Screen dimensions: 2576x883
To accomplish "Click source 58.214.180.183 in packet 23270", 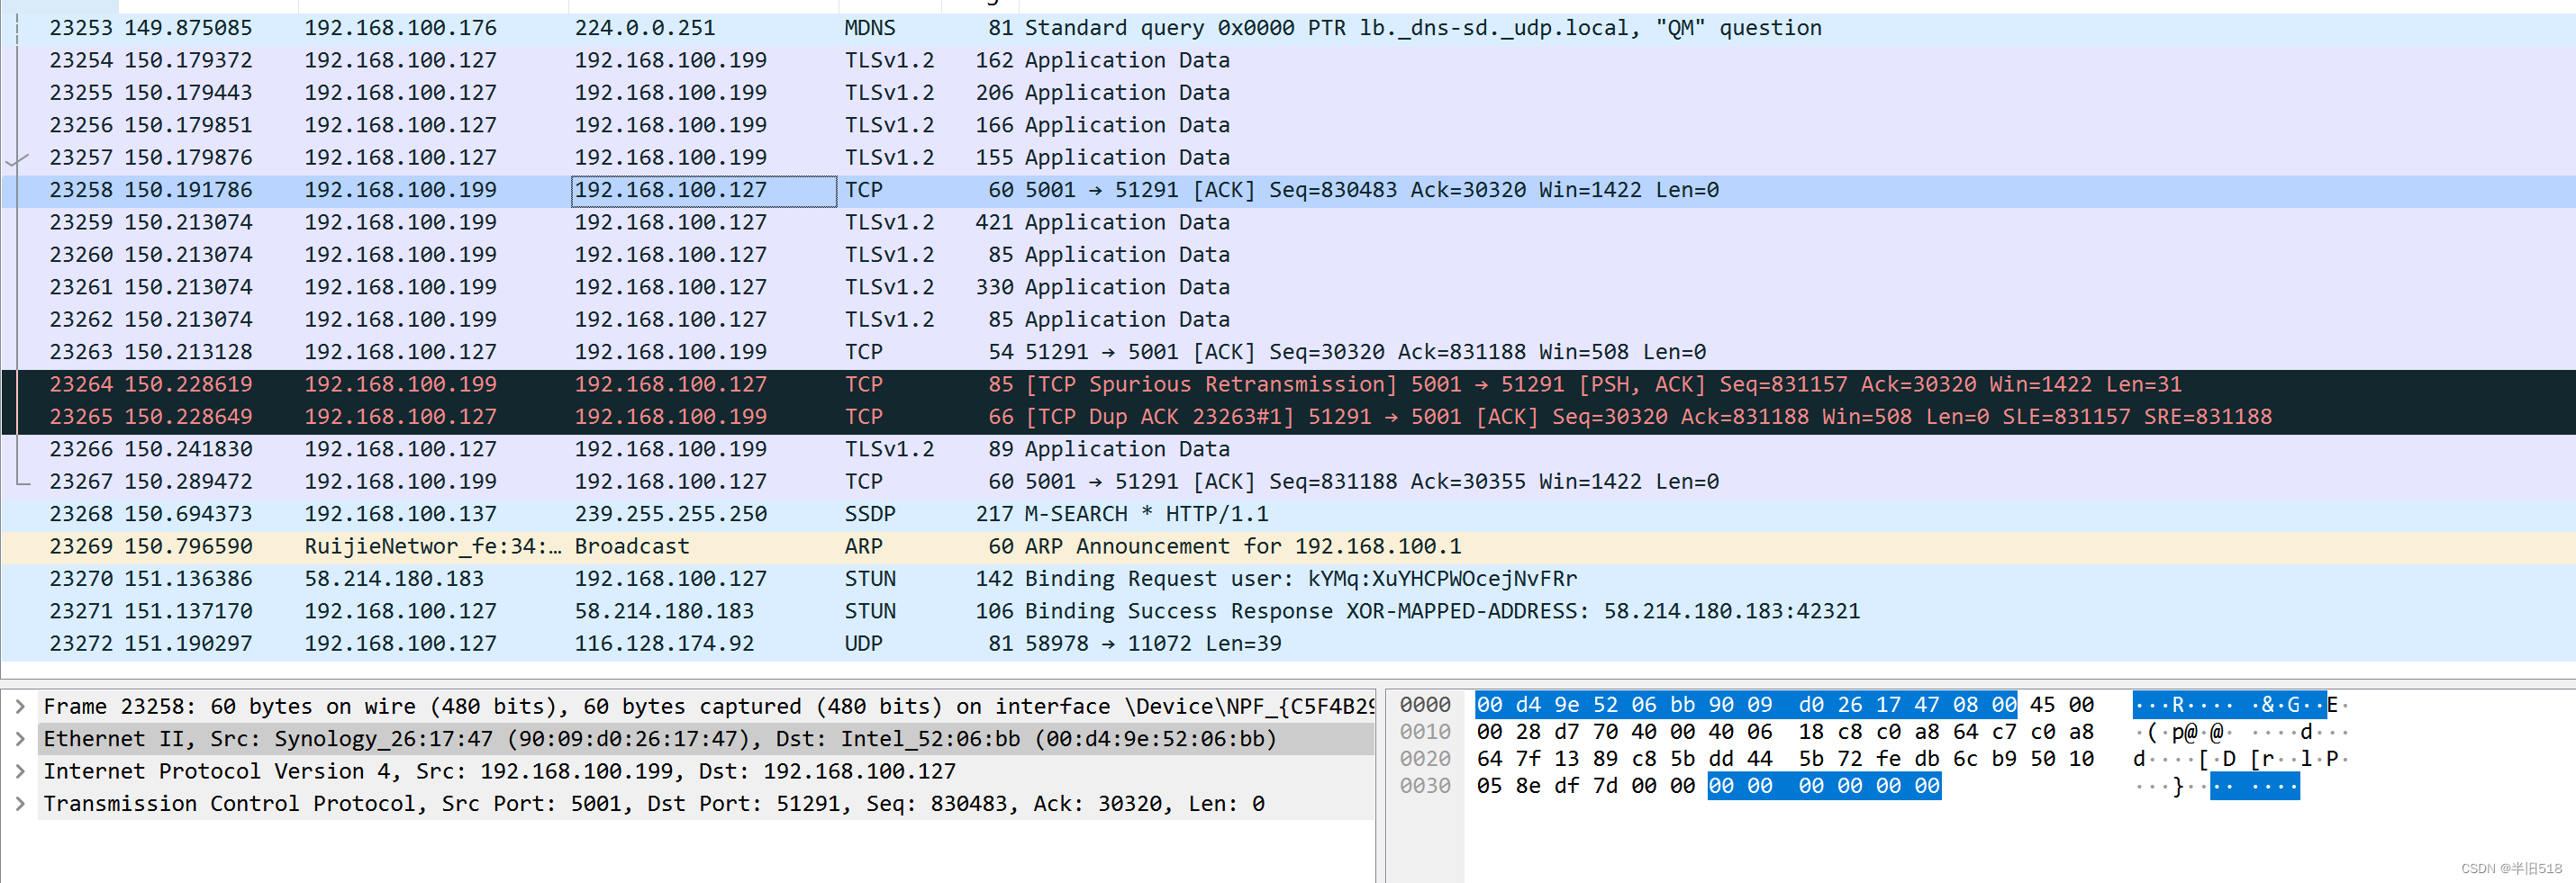I will point(394,580).
